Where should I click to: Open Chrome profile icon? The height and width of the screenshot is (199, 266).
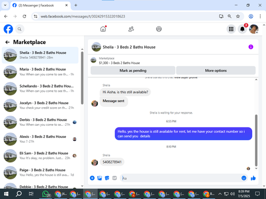coord(251,16)
